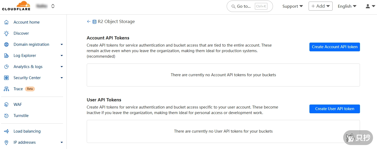Open Load balancing in sidebar
This screenshot has width=377, height=149.
27,131
